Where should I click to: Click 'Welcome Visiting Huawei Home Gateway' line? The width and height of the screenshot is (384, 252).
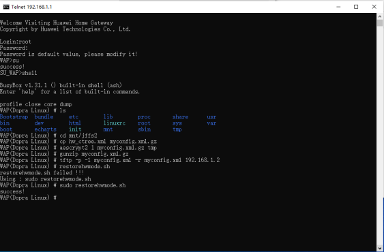tap(57, 22)
